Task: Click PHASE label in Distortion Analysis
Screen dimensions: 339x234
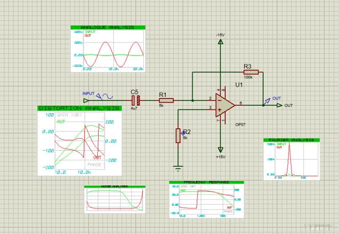Action: coord(94,165)
